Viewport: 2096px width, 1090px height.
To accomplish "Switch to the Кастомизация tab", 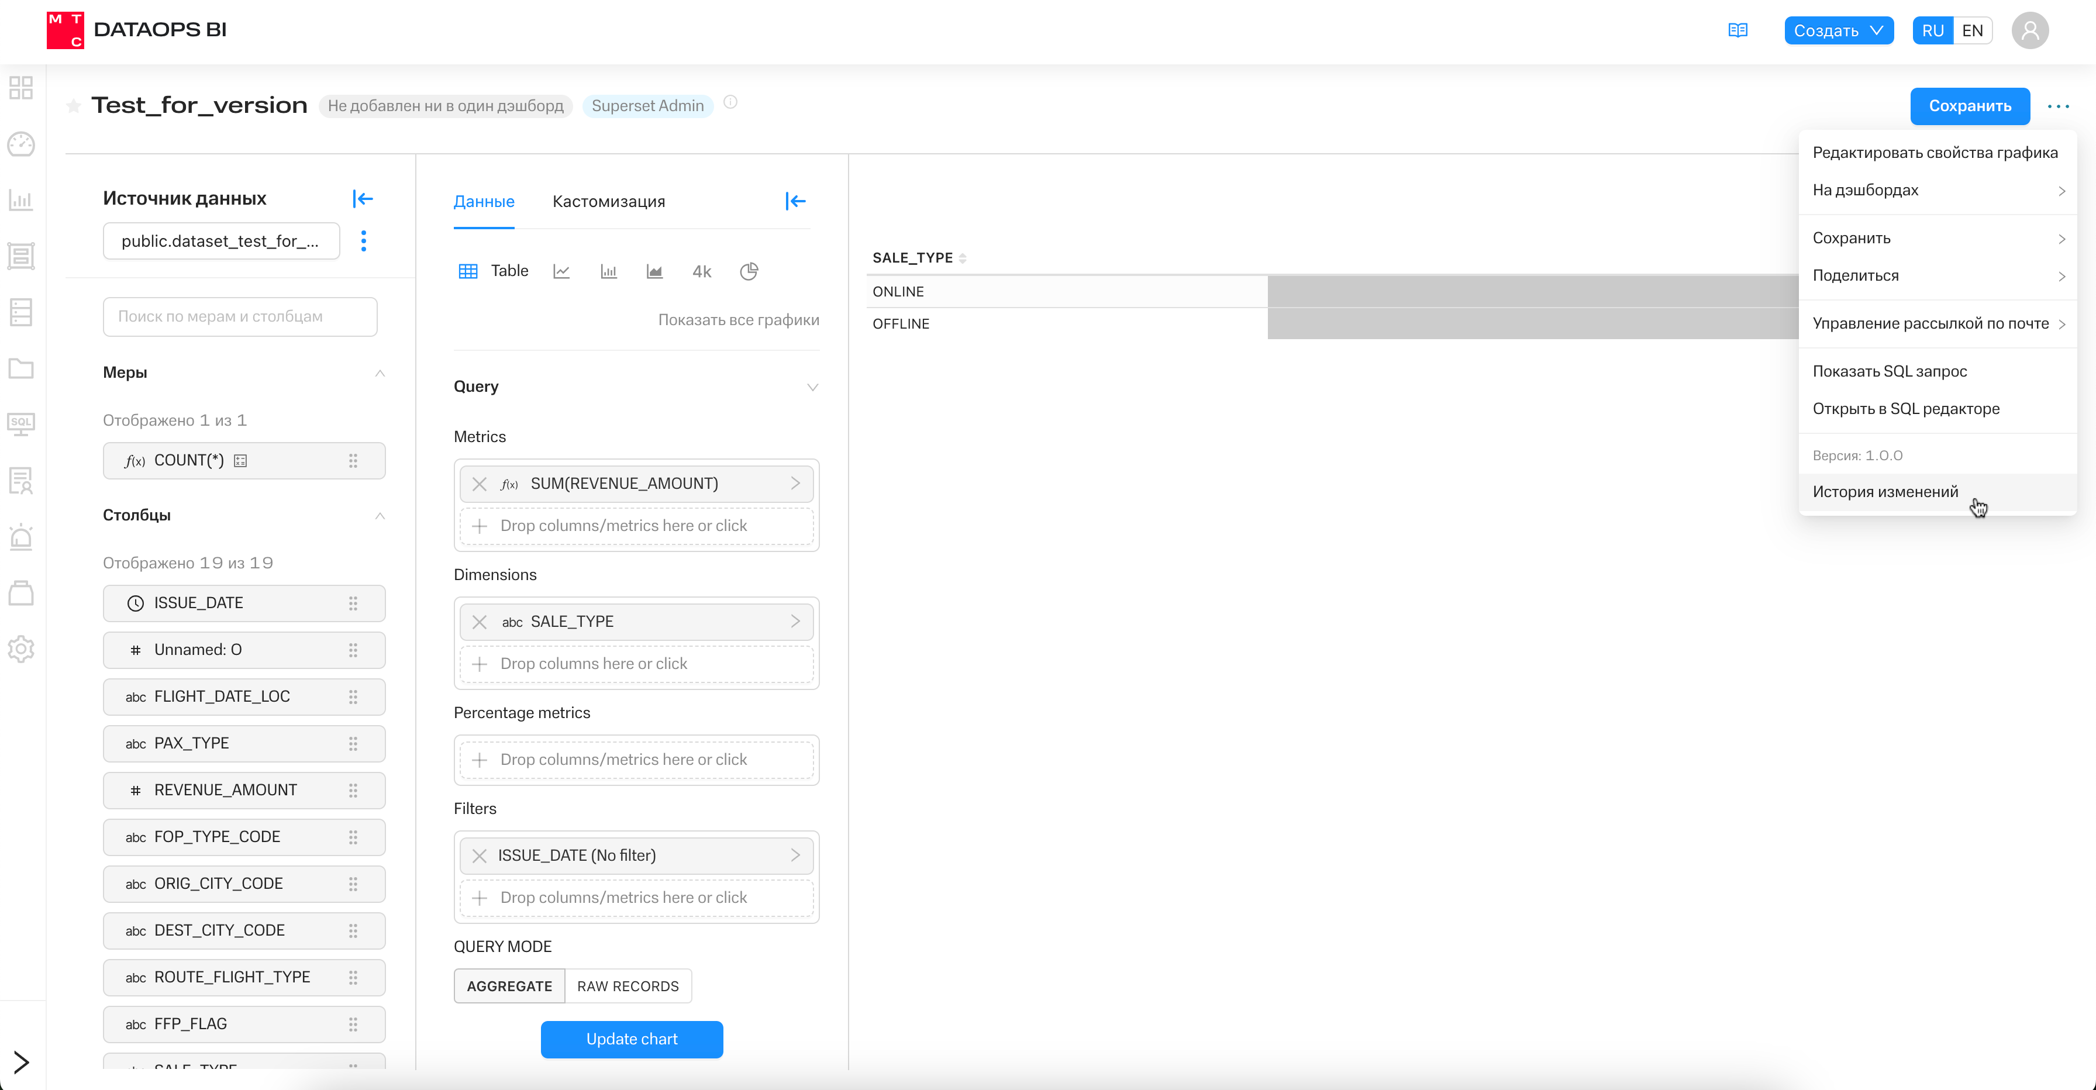I will [609, 202].
